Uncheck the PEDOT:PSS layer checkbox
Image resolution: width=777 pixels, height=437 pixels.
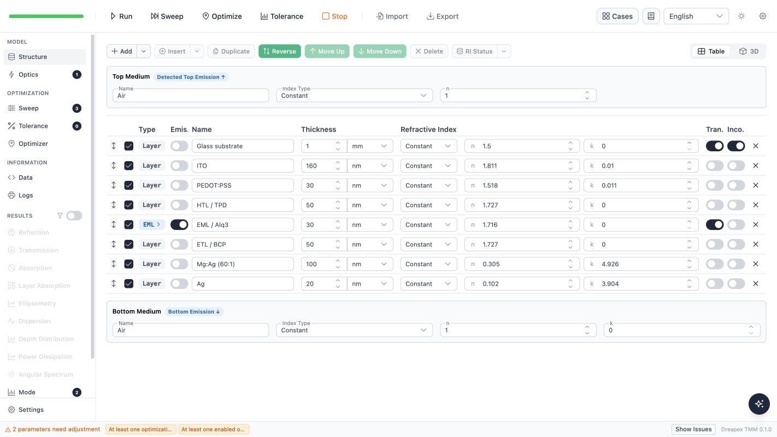tap(129, 185)
